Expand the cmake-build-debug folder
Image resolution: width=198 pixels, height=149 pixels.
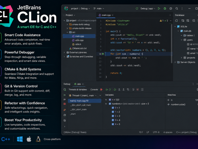tap(67, 24)
